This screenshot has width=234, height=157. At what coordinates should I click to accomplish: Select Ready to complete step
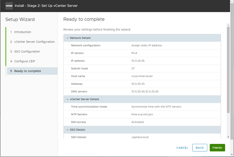coord(28,71)
